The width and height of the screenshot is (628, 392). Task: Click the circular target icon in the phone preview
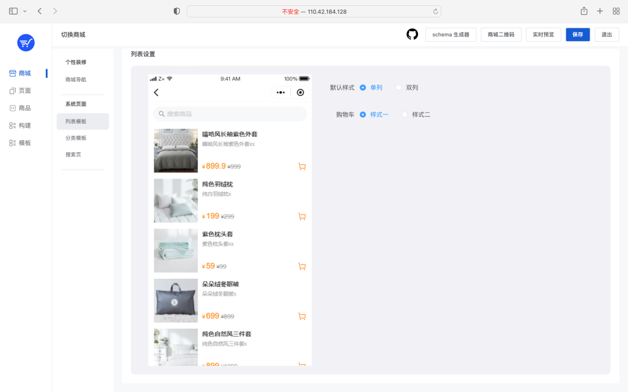301,92
